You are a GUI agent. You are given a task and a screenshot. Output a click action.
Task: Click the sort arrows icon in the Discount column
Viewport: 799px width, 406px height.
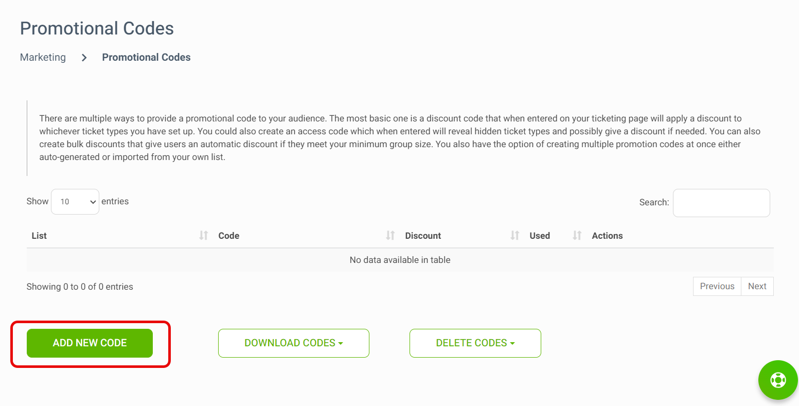tap(515, 236)
